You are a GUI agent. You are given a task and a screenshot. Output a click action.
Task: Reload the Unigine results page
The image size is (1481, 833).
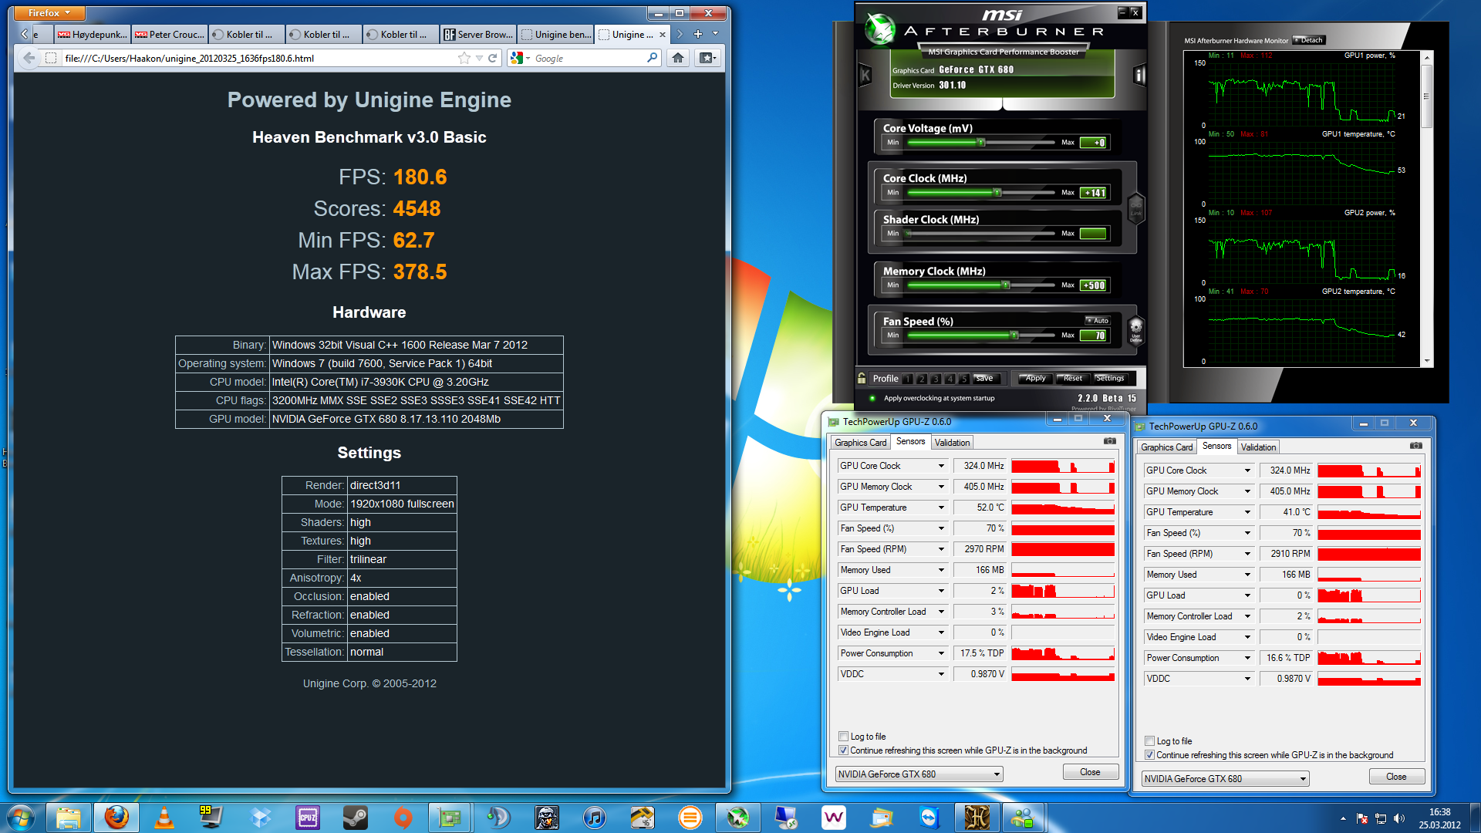point(493,58)
